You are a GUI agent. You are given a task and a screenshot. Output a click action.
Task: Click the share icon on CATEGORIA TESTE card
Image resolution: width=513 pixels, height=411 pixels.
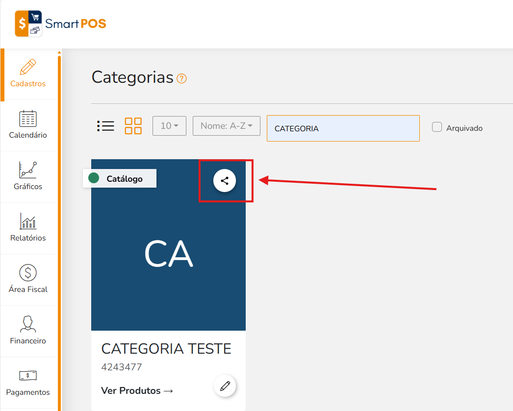pyautogui.click(x=225, y=181)
